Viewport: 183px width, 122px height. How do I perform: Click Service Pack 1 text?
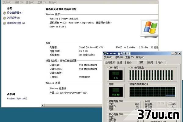pyautogui.click(x=58, y=27)
